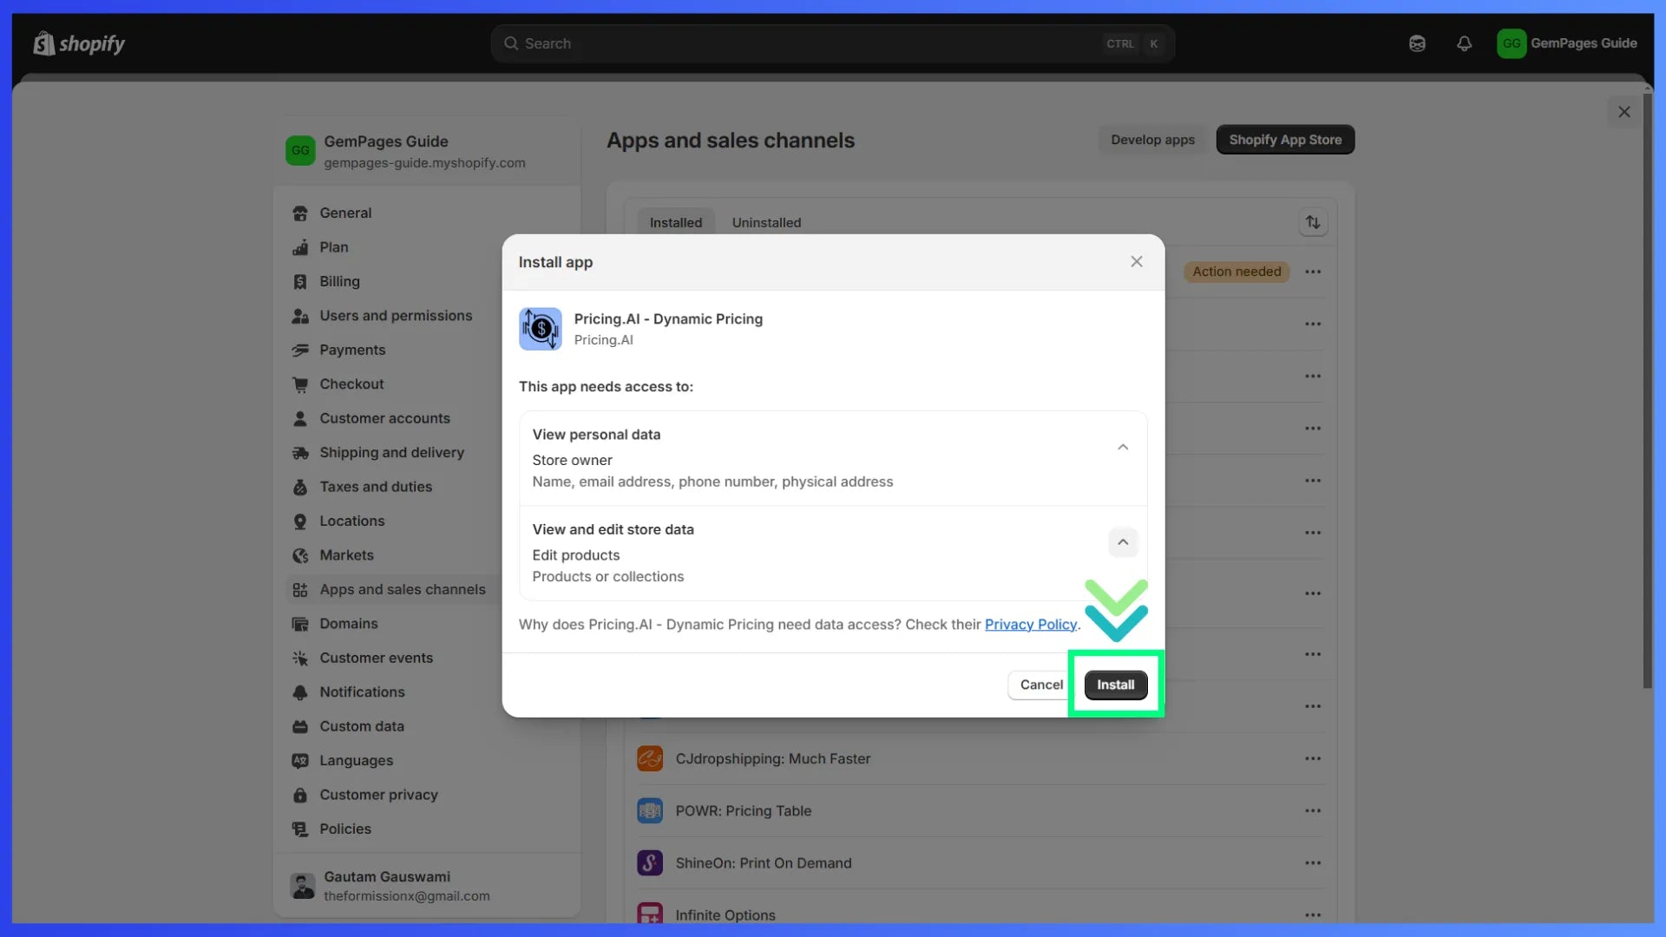Open options menu for CJdropshipping: Much Faster
The width and height of the screenshot is (1666, 937).
[x=1313, y=759]
